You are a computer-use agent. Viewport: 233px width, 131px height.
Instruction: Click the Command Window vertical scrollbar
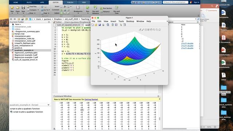pos(159,119)
